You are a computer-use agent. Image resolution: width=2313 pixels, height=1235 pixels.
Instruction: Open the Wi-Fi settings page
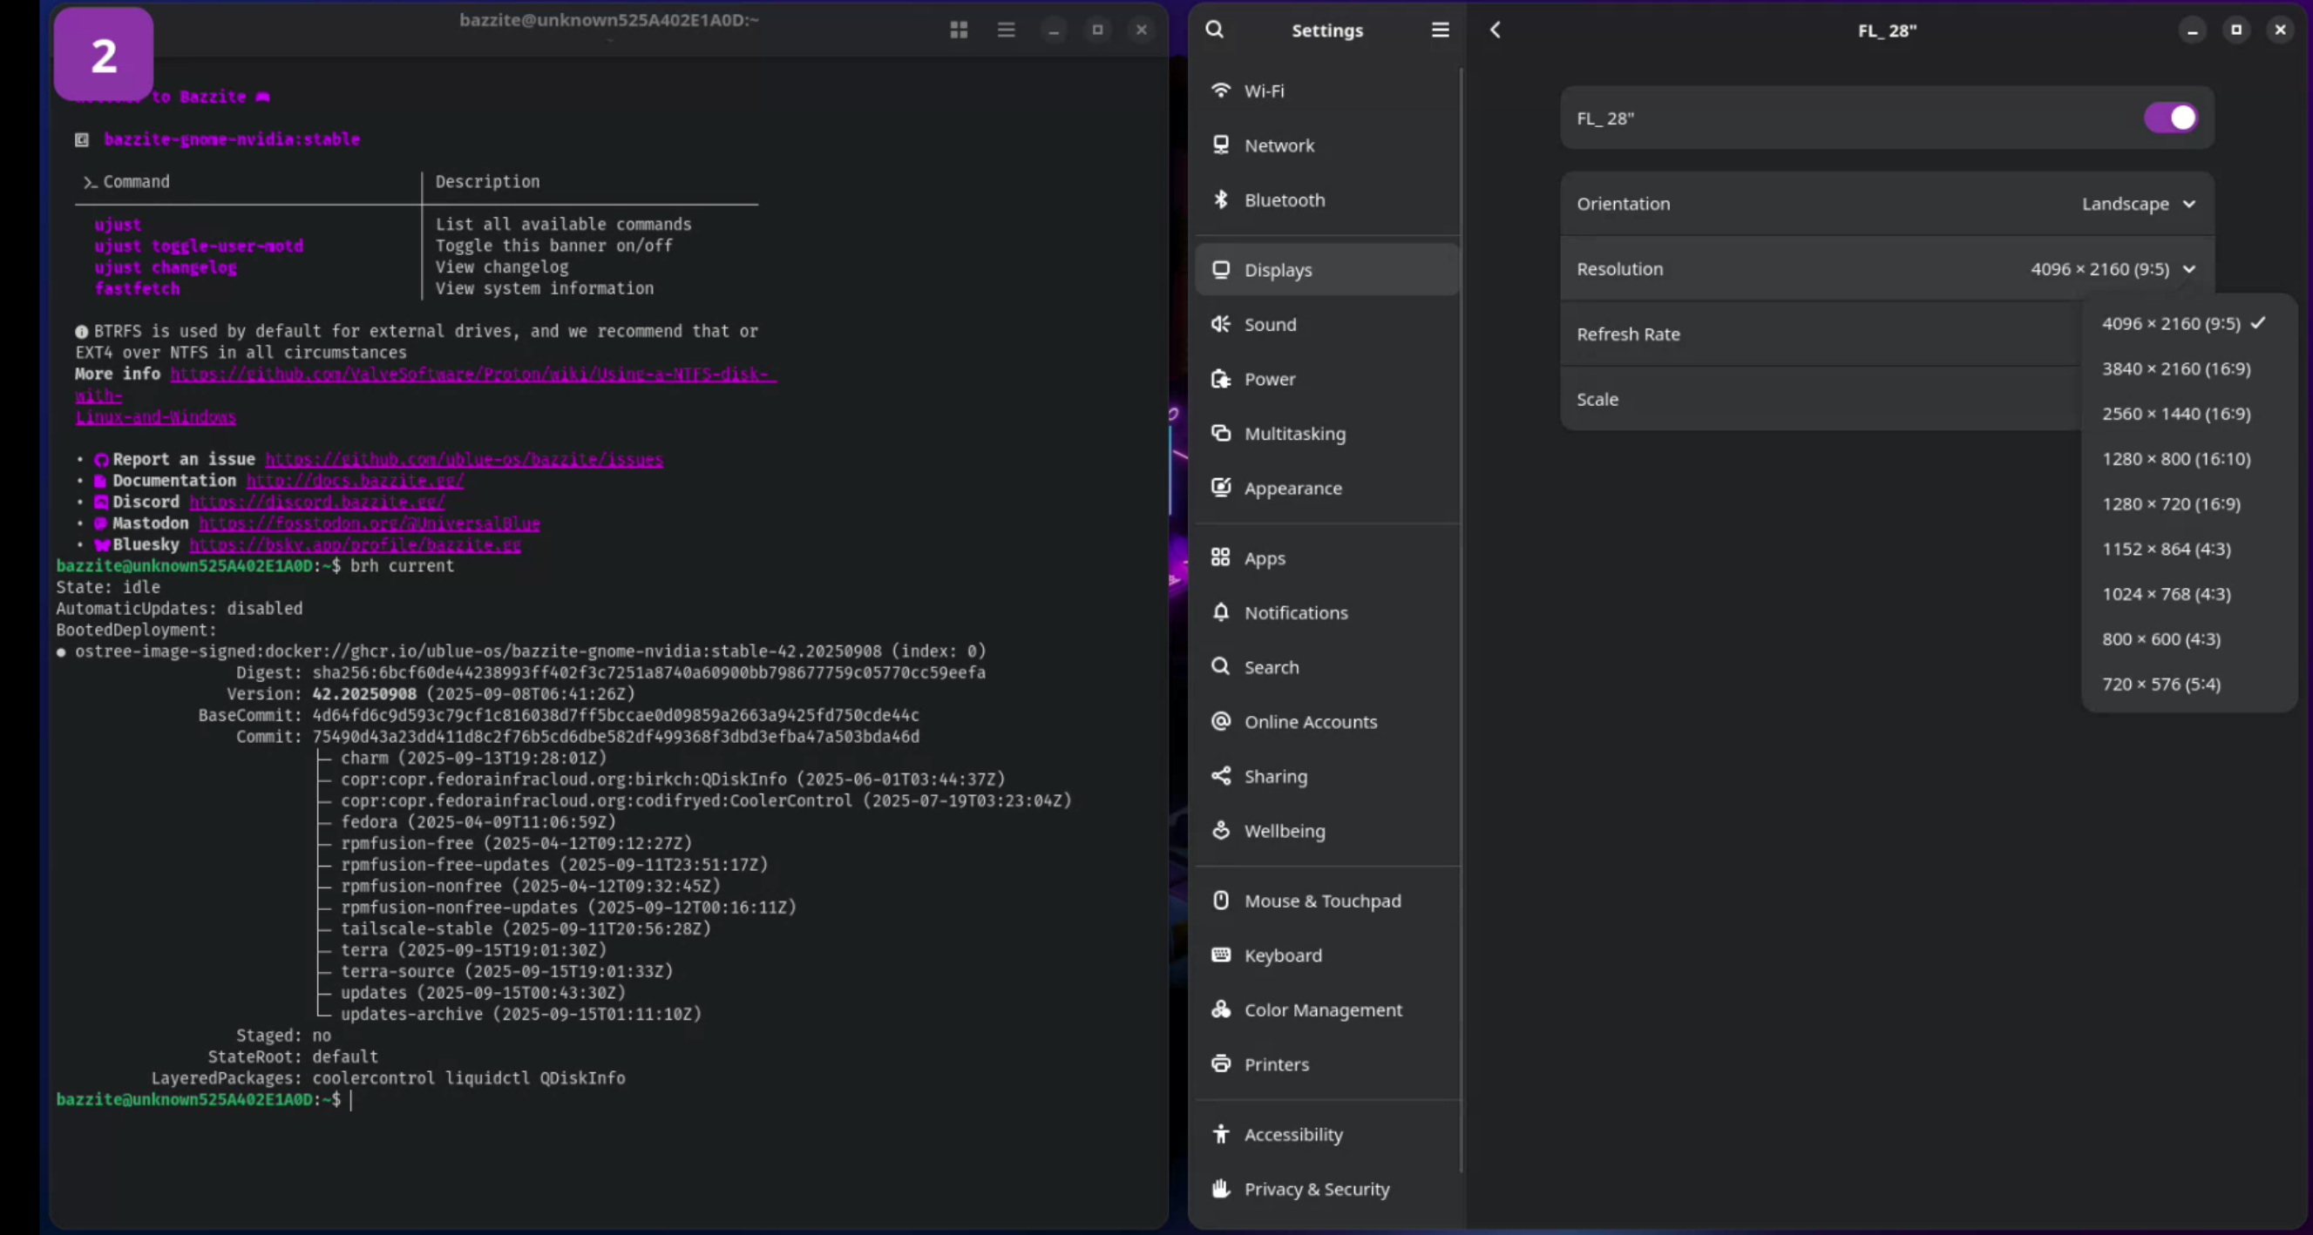pos(1264,91)
